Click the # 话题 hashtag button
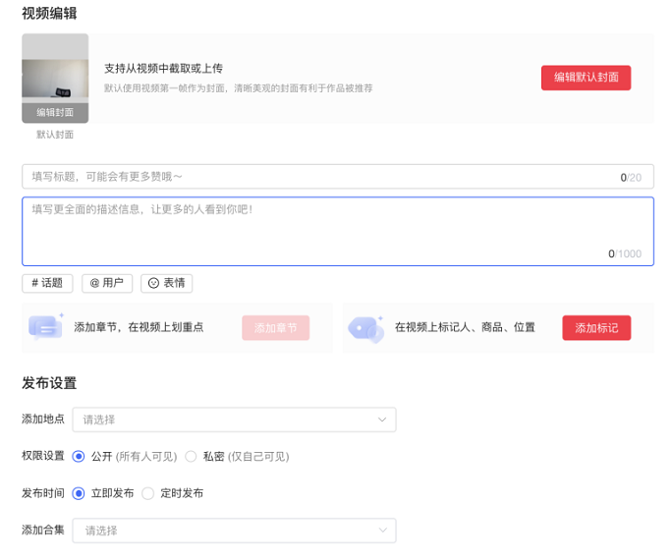 47,283
